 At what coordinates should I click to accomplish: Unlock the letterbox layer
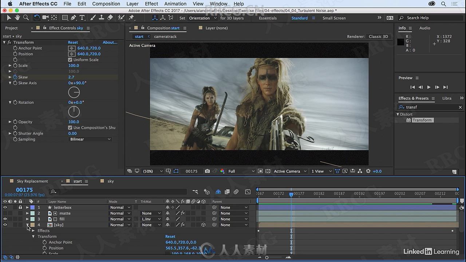(x=20, y=207)
